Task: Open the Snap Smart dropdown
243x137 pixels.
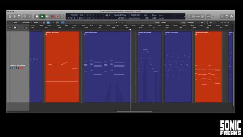Action: click(x=170, y=22)
